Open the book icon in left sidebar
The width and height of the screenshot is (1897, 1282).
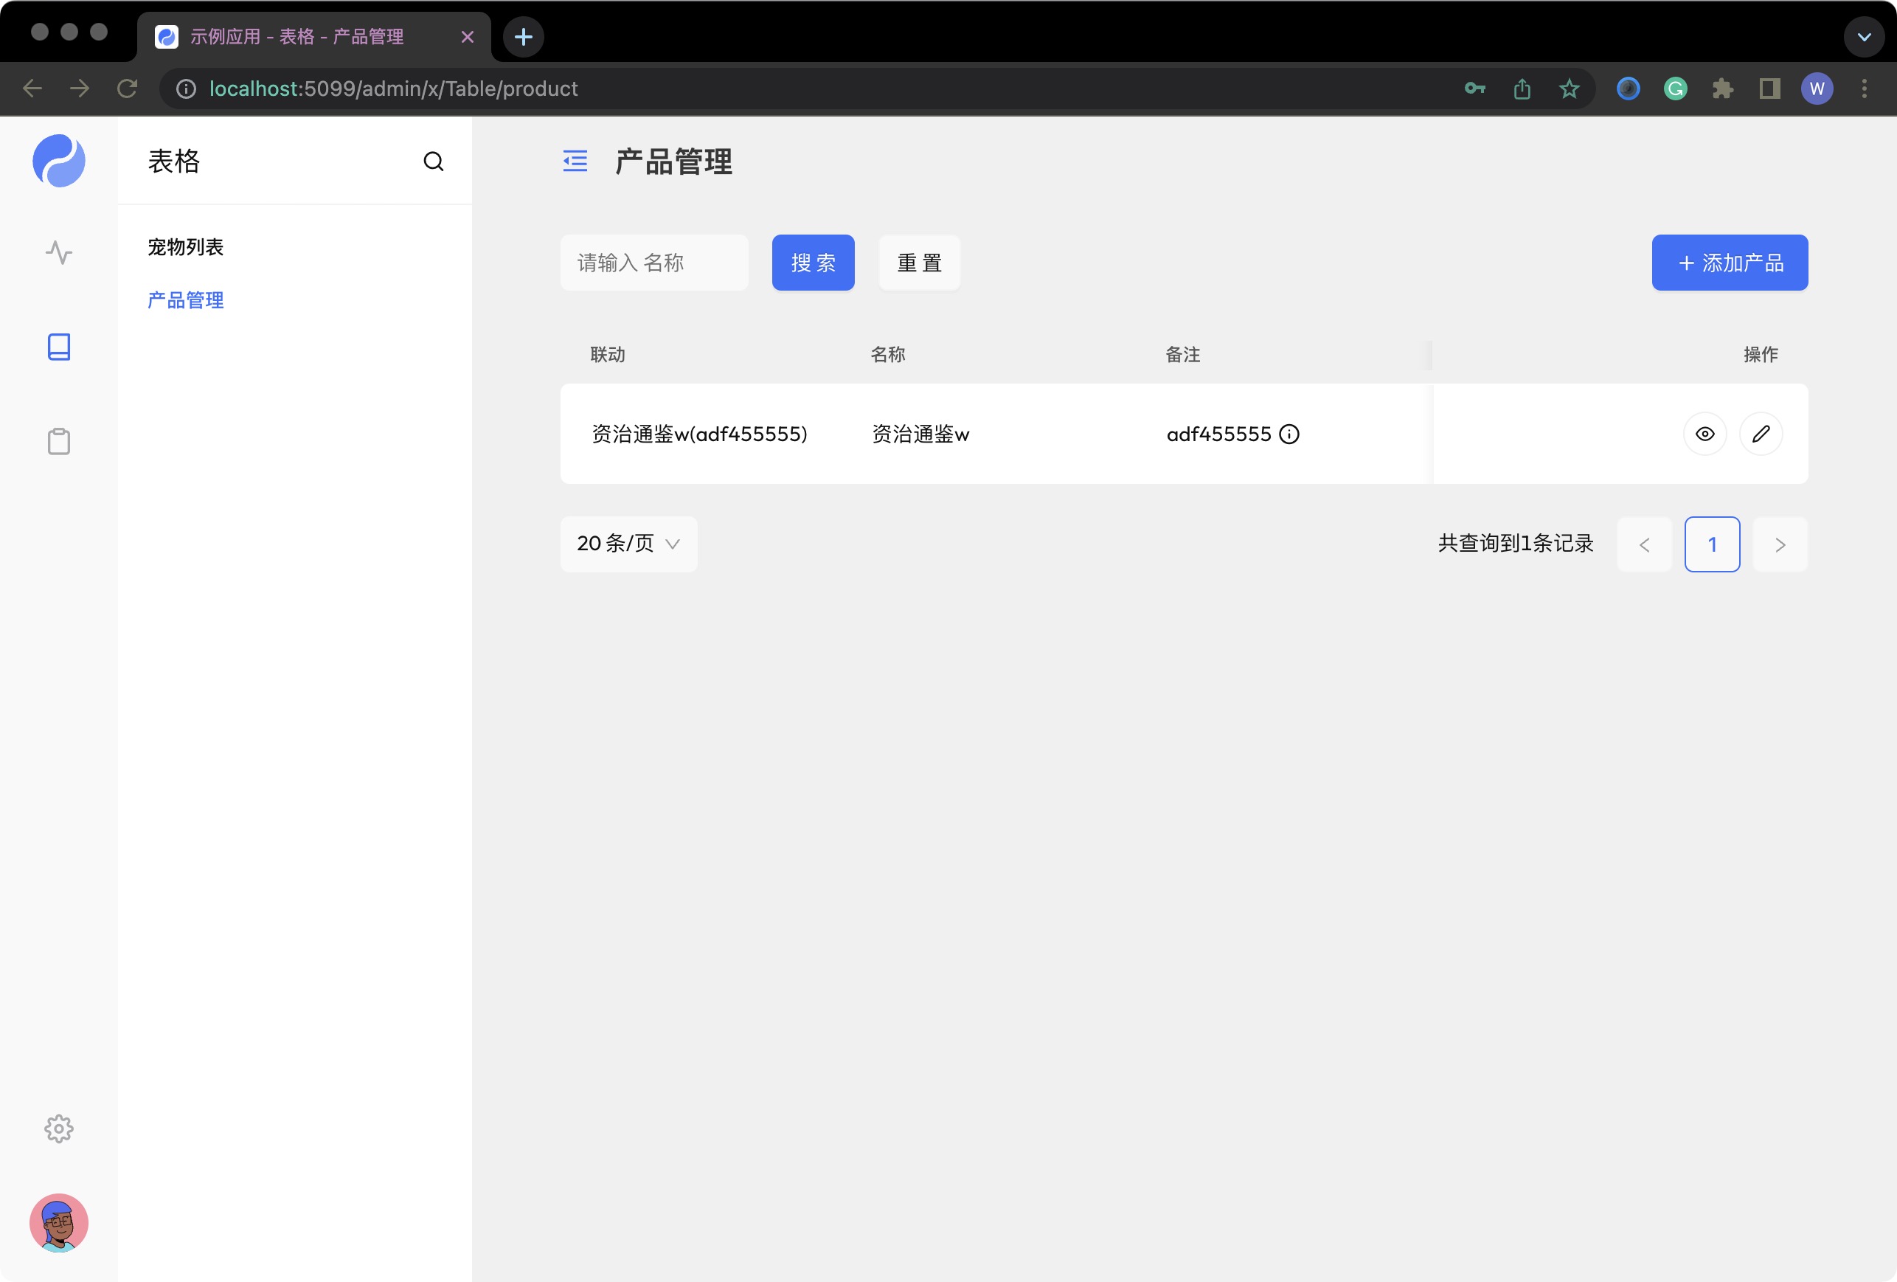pyautogui.click(x=58, y=346)
